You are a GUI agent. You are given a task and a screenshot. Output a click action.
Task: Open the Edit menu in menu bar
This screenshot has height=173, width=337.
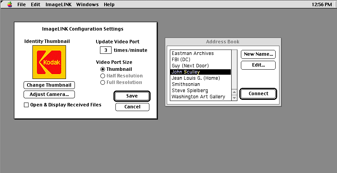(x=36, y=5)
